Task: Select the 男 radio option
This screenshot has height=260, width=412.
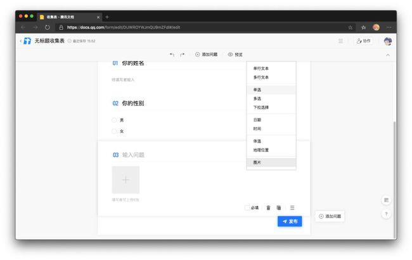Action: point(114,120)
